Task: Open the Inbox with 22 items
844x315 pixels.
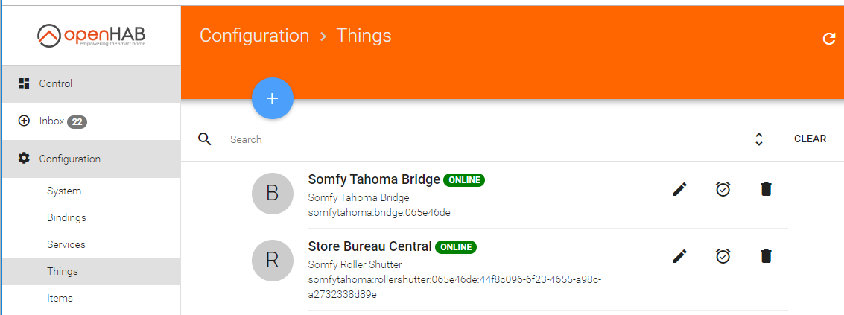Action: [x=90, y=121]
